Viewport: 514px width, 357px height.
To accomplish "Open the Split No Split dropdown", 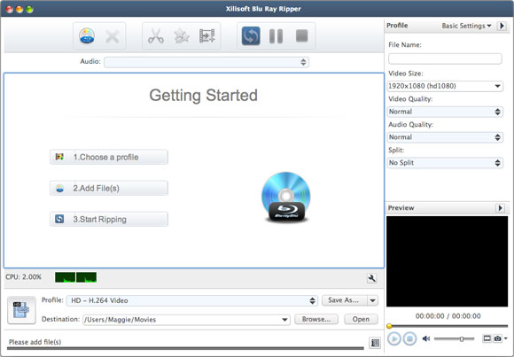I will coord(445,163).
